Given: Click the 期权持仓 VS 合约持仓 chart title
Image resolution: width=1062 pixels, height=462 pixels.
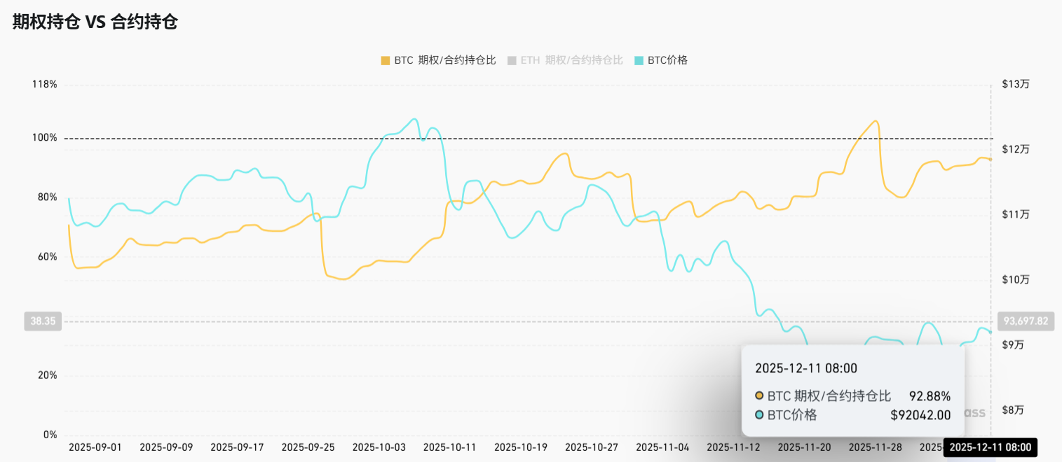Looking at the screenshot, I should [x=95, y=22].
